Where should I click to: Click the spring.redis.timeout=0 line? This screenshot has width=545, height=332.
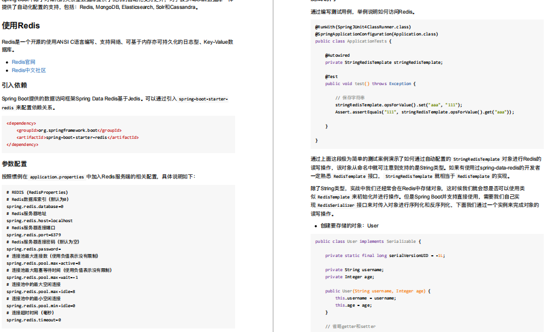[x=34, y=320]
